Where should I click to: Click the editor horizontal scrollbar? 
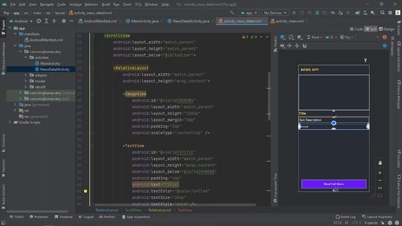pyautogui.click(x=175, y=205)
